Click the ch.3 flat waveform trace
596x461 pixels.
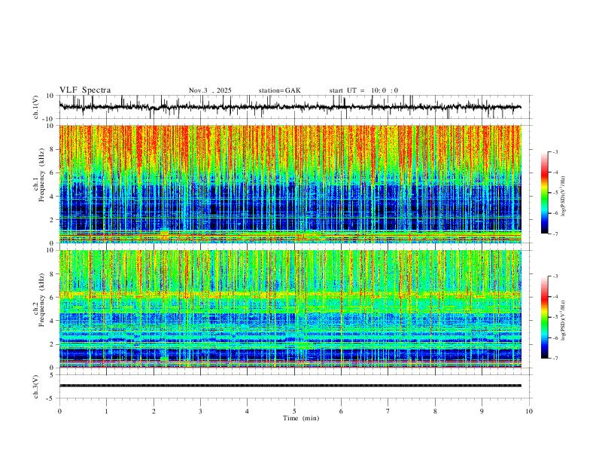point(290,386)
